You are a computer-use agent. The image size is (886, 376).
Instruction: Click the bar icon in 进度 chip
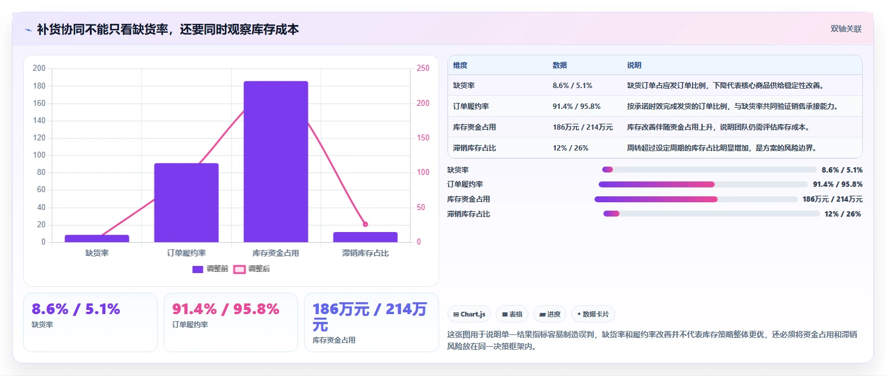click(x=543, y=314)
